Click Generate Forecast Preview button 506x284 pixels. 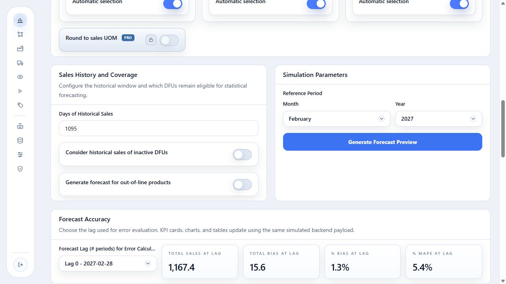tap(383, 142)
